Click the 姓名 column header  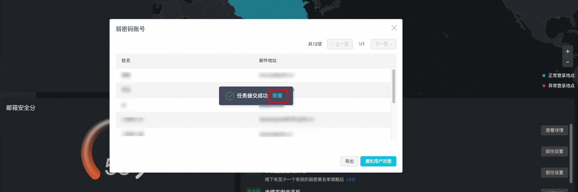click(x=126, y=61)
